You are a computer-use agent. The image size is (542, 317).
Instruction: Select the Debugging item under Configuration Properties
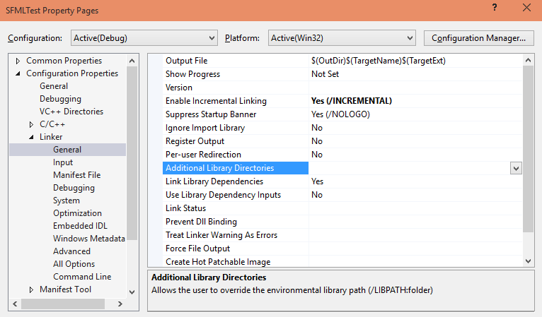click(60, 99)
